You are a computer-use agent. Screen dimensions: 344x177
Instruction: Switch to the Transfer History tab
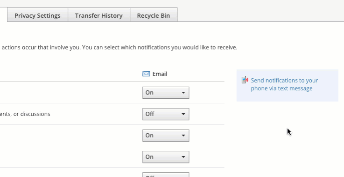(99, 15)
